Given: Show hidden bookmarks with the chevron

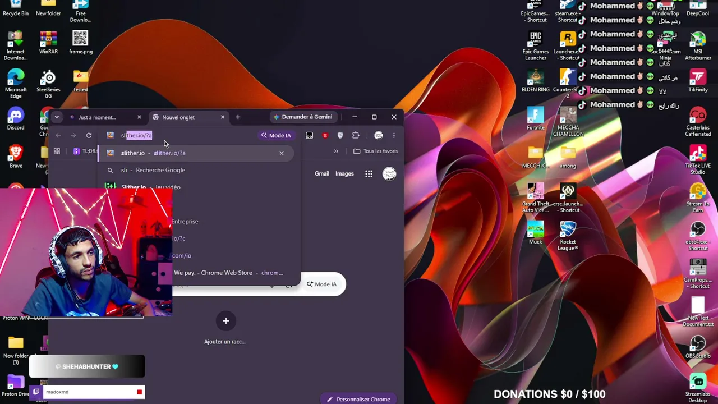Looking at the screenshot, I should coord(336,151).
